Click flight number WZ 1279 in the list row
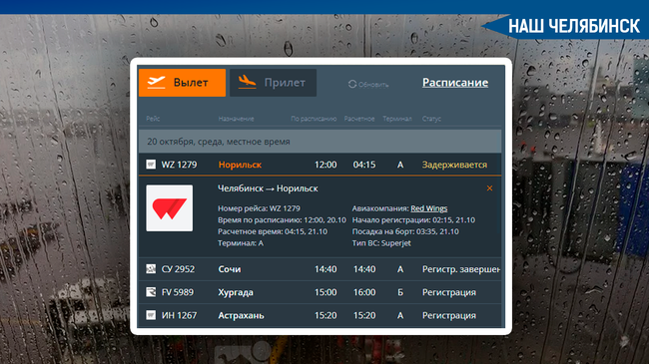Screen dimensions: 649x364 (x=179, y=165)
